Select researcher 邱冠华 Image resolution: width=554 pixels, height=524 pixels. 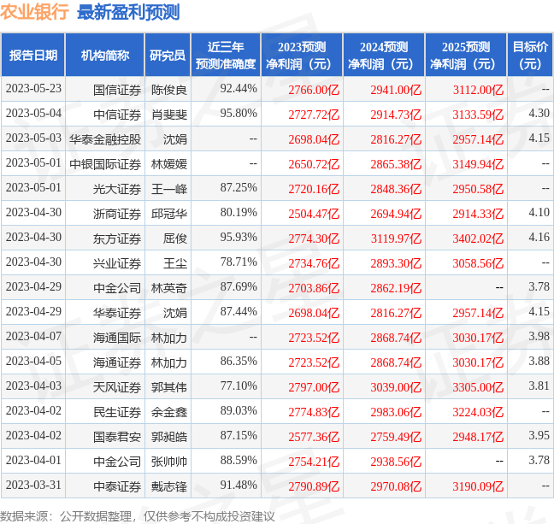pyautogui.click(x=169, y=214)
